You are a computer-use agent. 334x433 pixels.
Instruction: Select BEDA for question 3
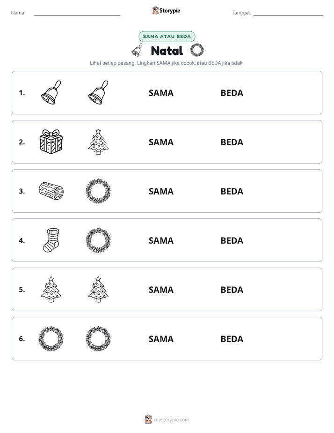[232, 191]
